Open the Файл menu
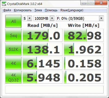The width and height of the screenshot is (109, 98). [x=7, y=10]
